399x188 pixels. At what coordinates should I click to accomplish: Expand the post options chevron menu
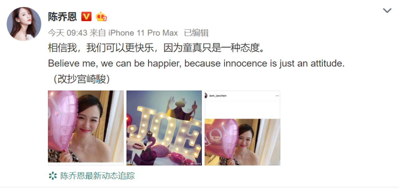[x=387, y=11]
